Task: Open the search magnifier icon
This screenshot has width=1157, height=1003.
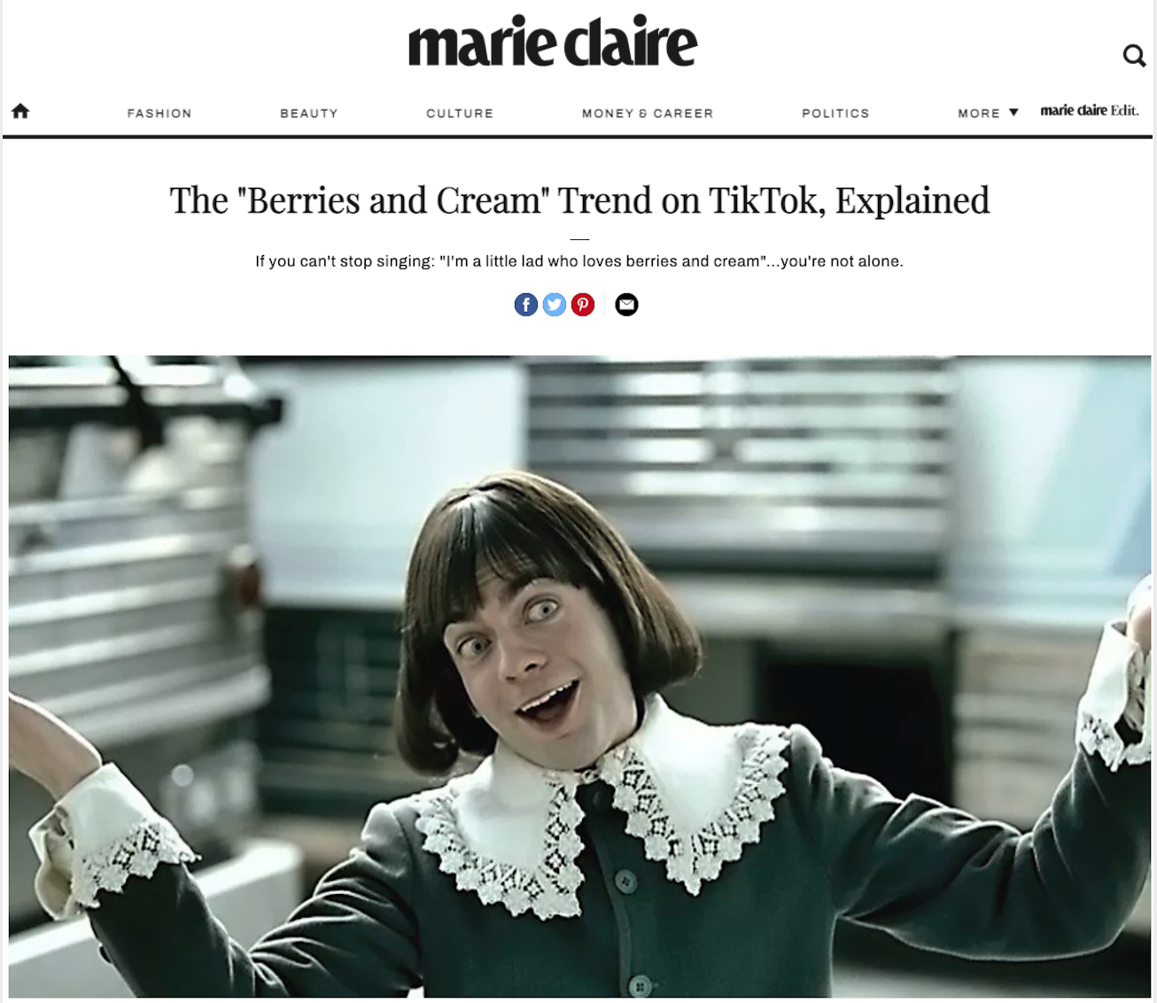Action: [1134, 56]
